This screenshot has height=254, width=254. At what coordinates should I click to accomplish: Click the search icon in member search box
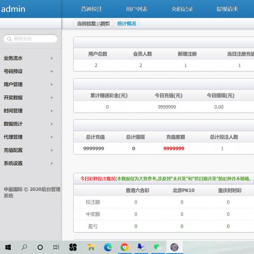click(x=9, y=39)
